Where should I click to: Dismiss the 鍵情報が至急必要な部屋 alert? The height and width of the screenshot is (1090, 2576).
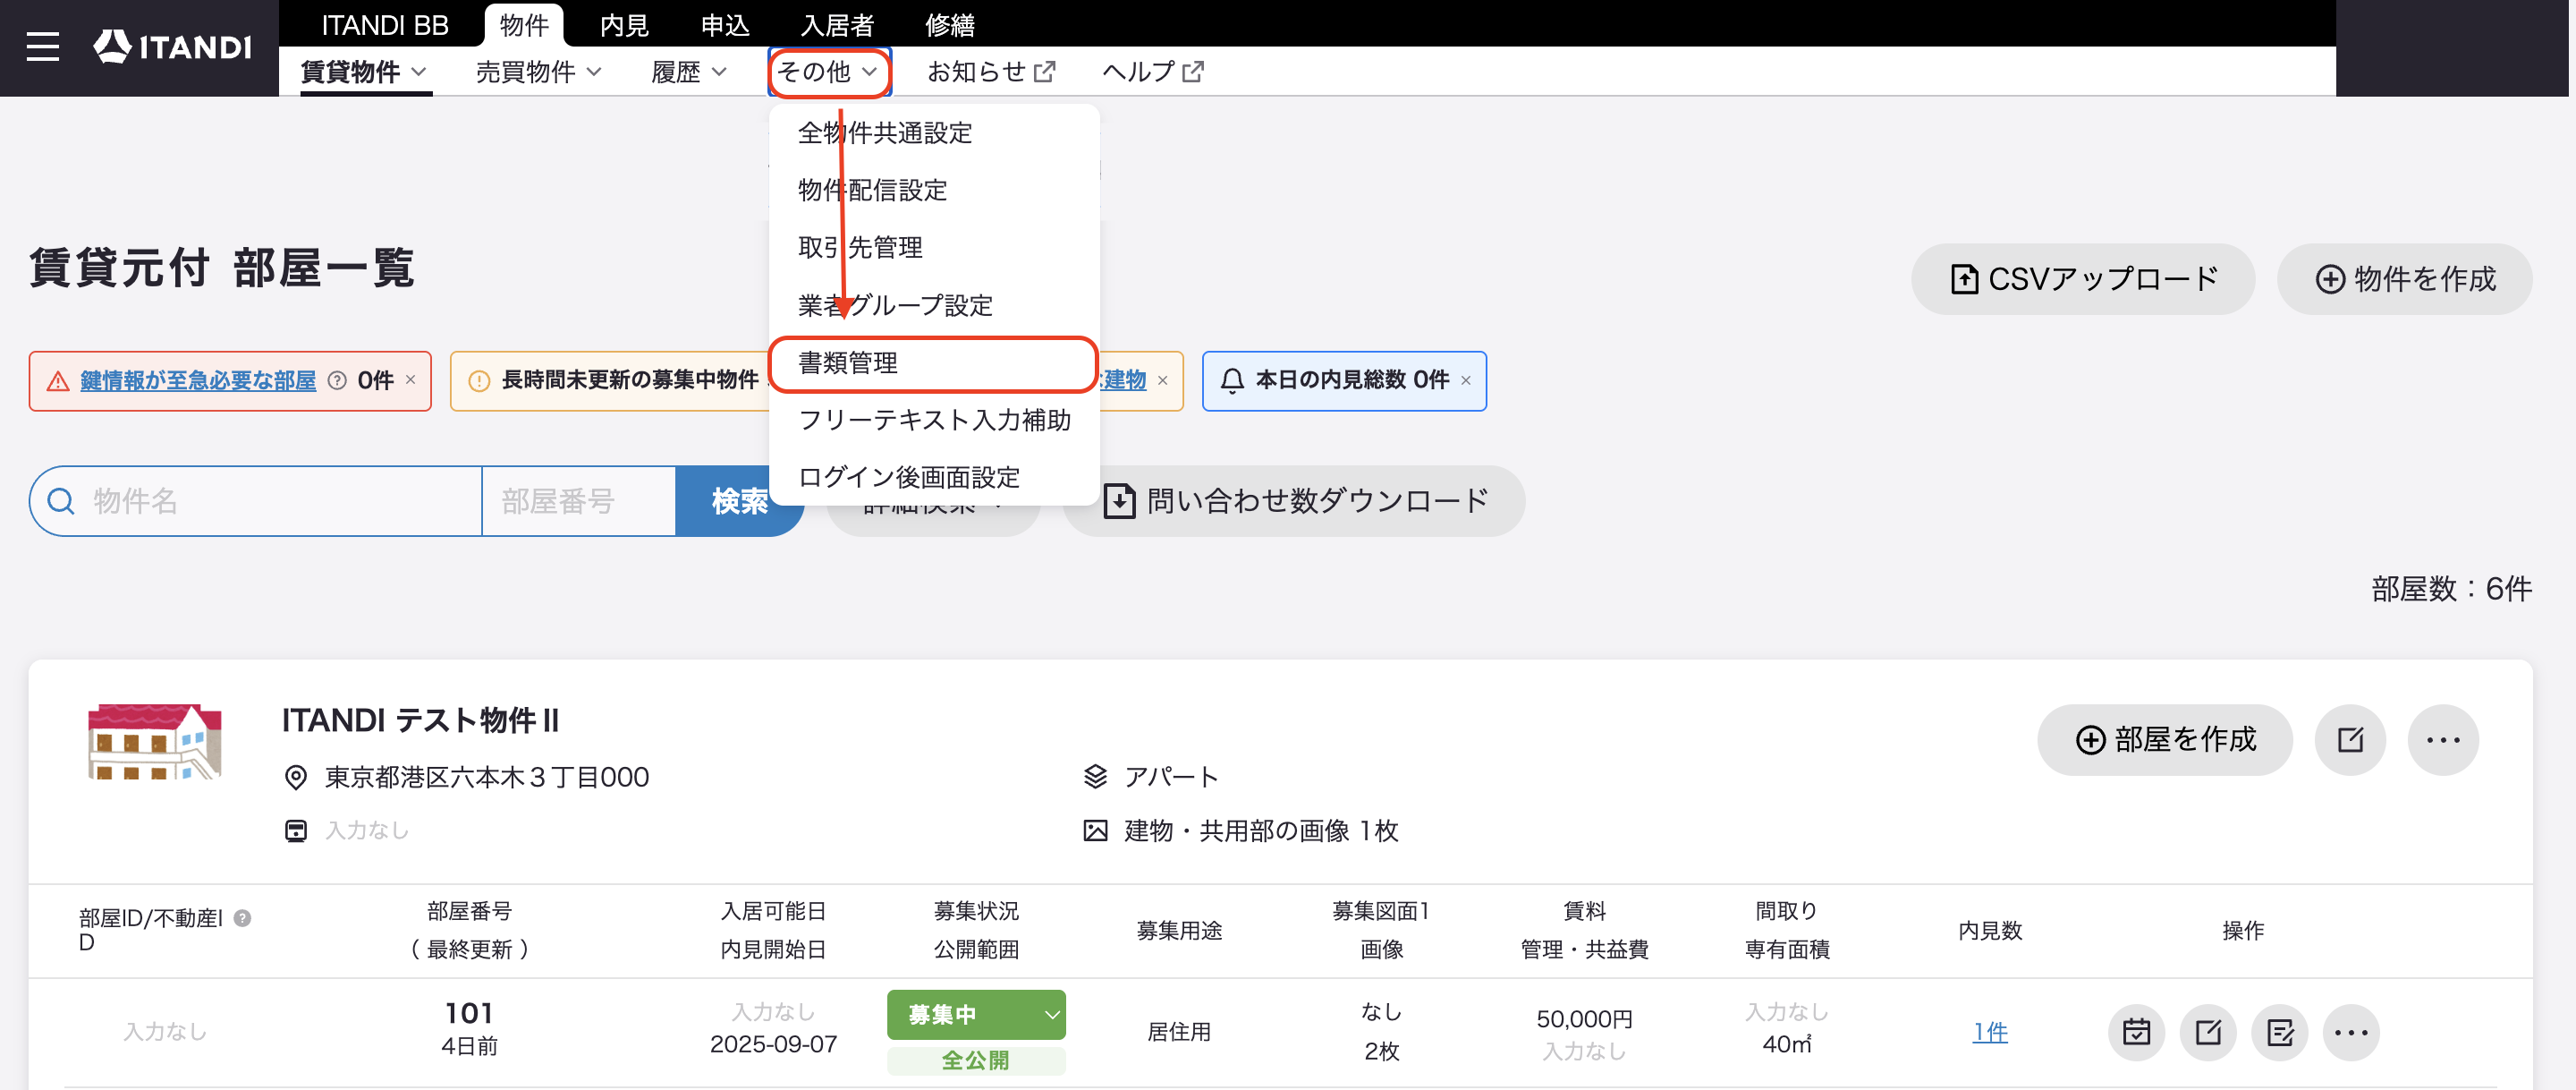(x=410, y=380)
